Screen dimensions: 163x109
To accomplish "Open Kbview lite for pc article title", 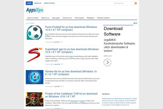I will [x=71, y=73].
